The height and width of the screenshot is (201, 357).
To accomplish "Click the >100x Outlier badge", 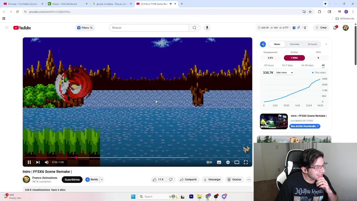I will click(x=294, y=58).
